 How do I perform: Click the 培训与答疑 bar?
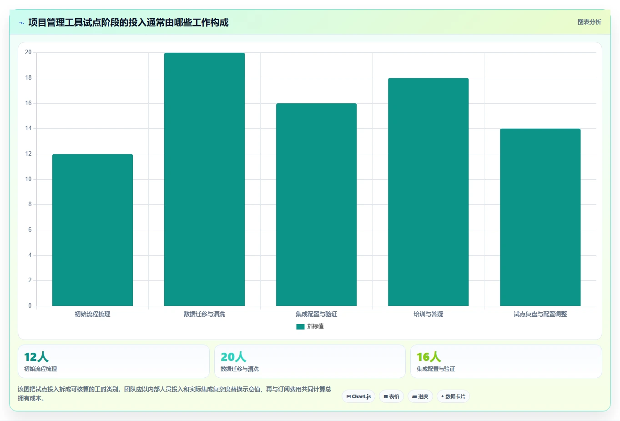428,192
